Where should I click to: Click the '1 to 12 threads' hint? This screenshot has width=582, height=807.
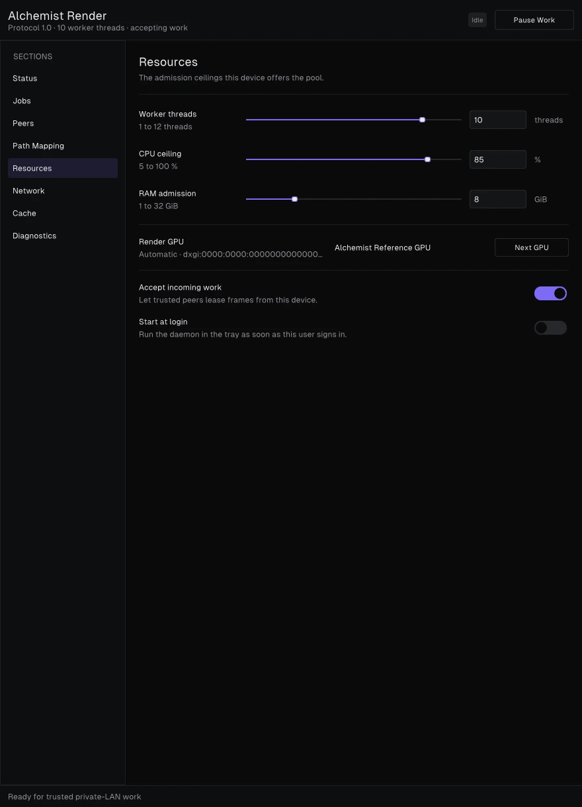coord(165,126)
